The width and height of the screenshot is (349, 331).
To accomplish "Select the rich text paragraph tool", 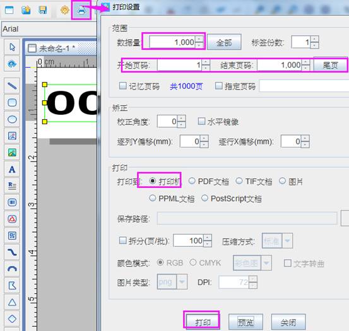I will pos(12,186).
